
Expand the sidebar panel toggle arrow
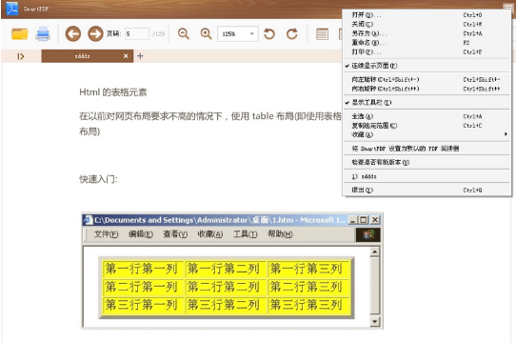[21, 56]
